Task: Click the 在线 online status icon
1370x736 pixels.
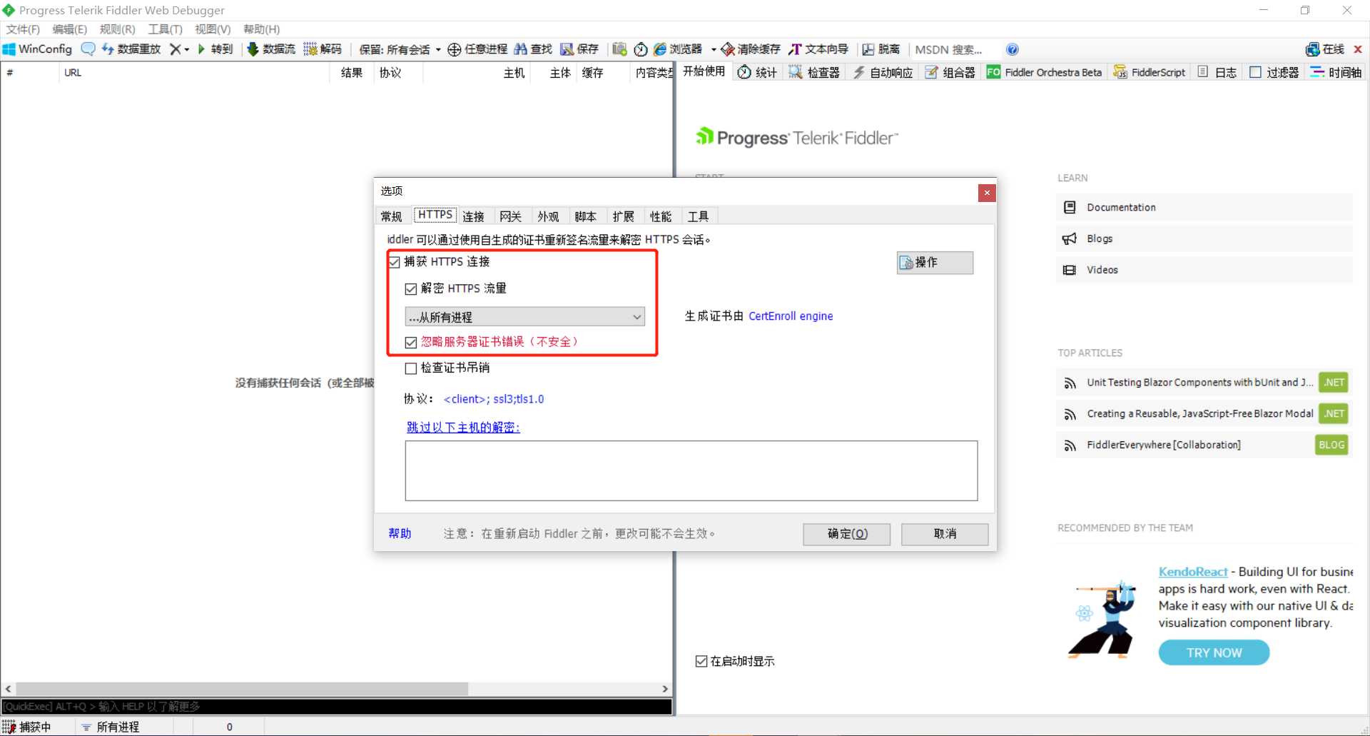Action: point(1312,49)
